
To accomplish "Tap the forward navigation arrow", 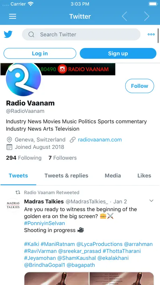I will click(146, 16).
